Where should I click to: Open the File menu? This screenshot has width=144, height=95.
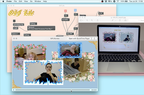click(15, 1)
